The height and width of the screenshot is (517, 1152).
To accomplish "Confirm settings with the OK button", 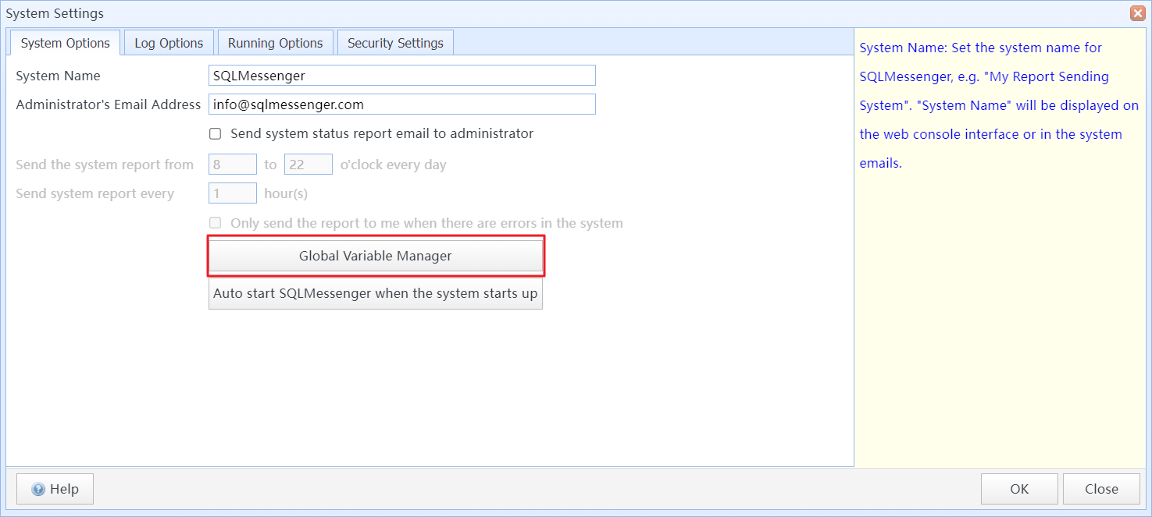I will pyautogui.click(x=1019, y=489).
